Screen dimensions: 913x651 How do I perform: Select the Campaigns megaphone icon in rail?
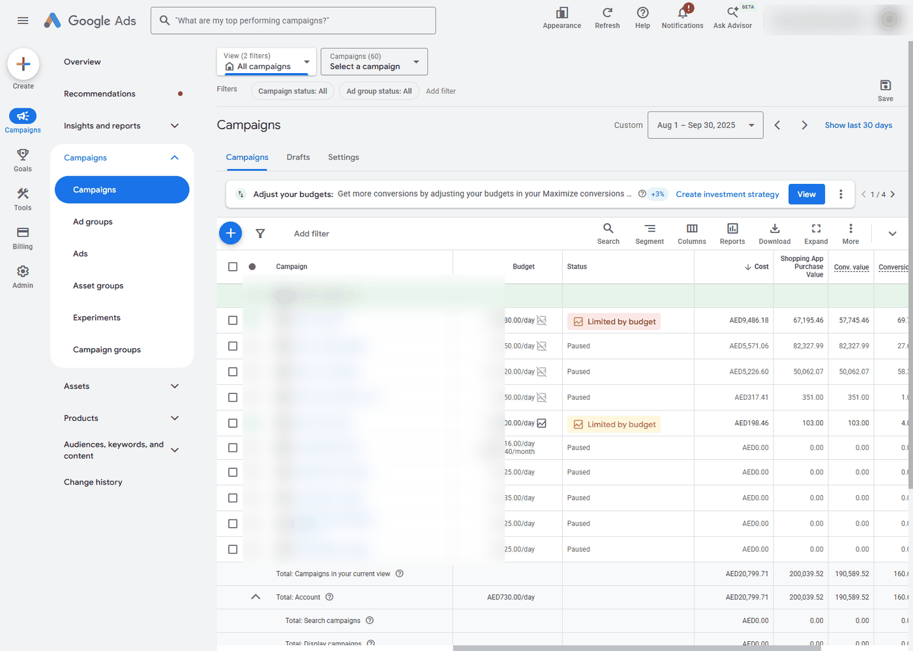point(23,116)
